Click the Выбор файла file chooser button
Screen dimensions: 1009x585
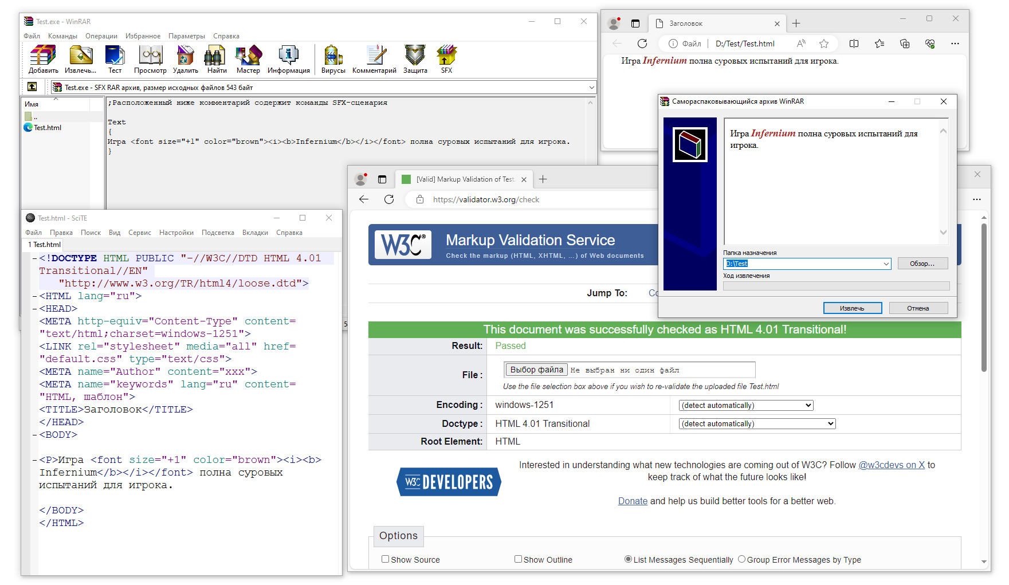536,370
